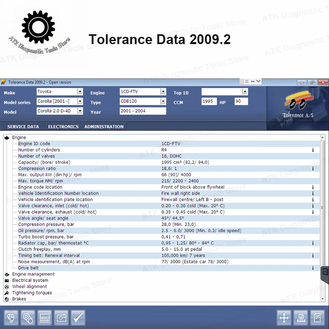Open the Model dropdown Corolla 2.0 D-4D
The image size is (329, 329).
[x=80, y=111]
